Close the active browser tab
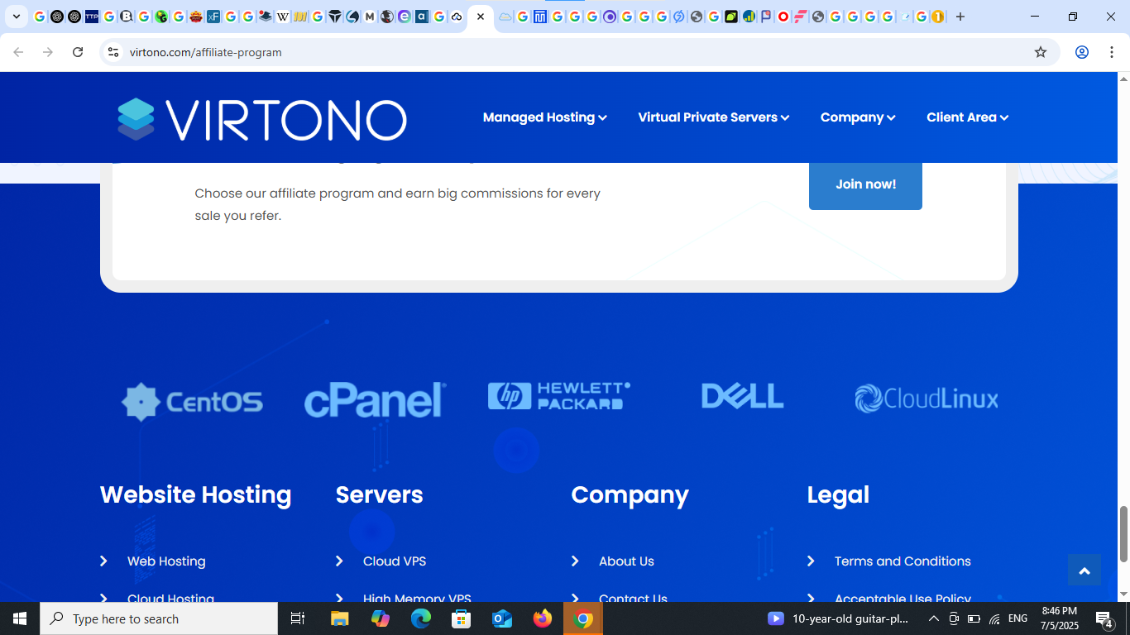The width and height of the screenshot is (1130, 635). click(481, 17)
